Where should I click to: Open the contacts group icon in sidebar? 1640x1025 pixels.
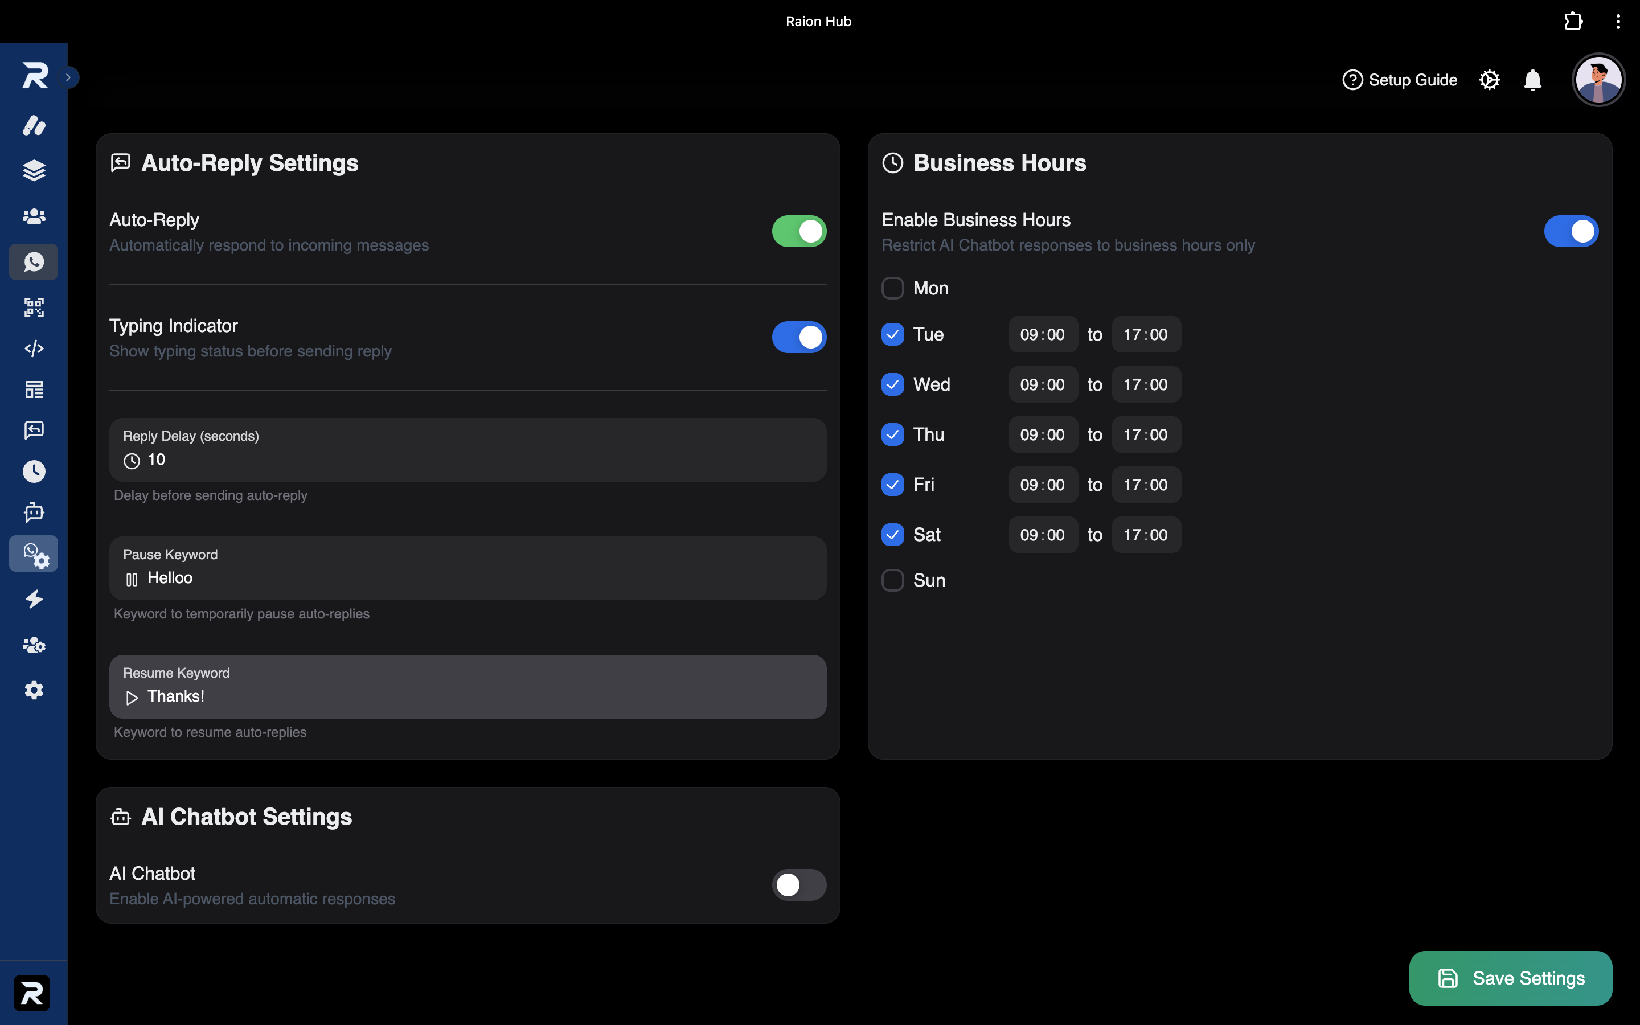[34, 216]
